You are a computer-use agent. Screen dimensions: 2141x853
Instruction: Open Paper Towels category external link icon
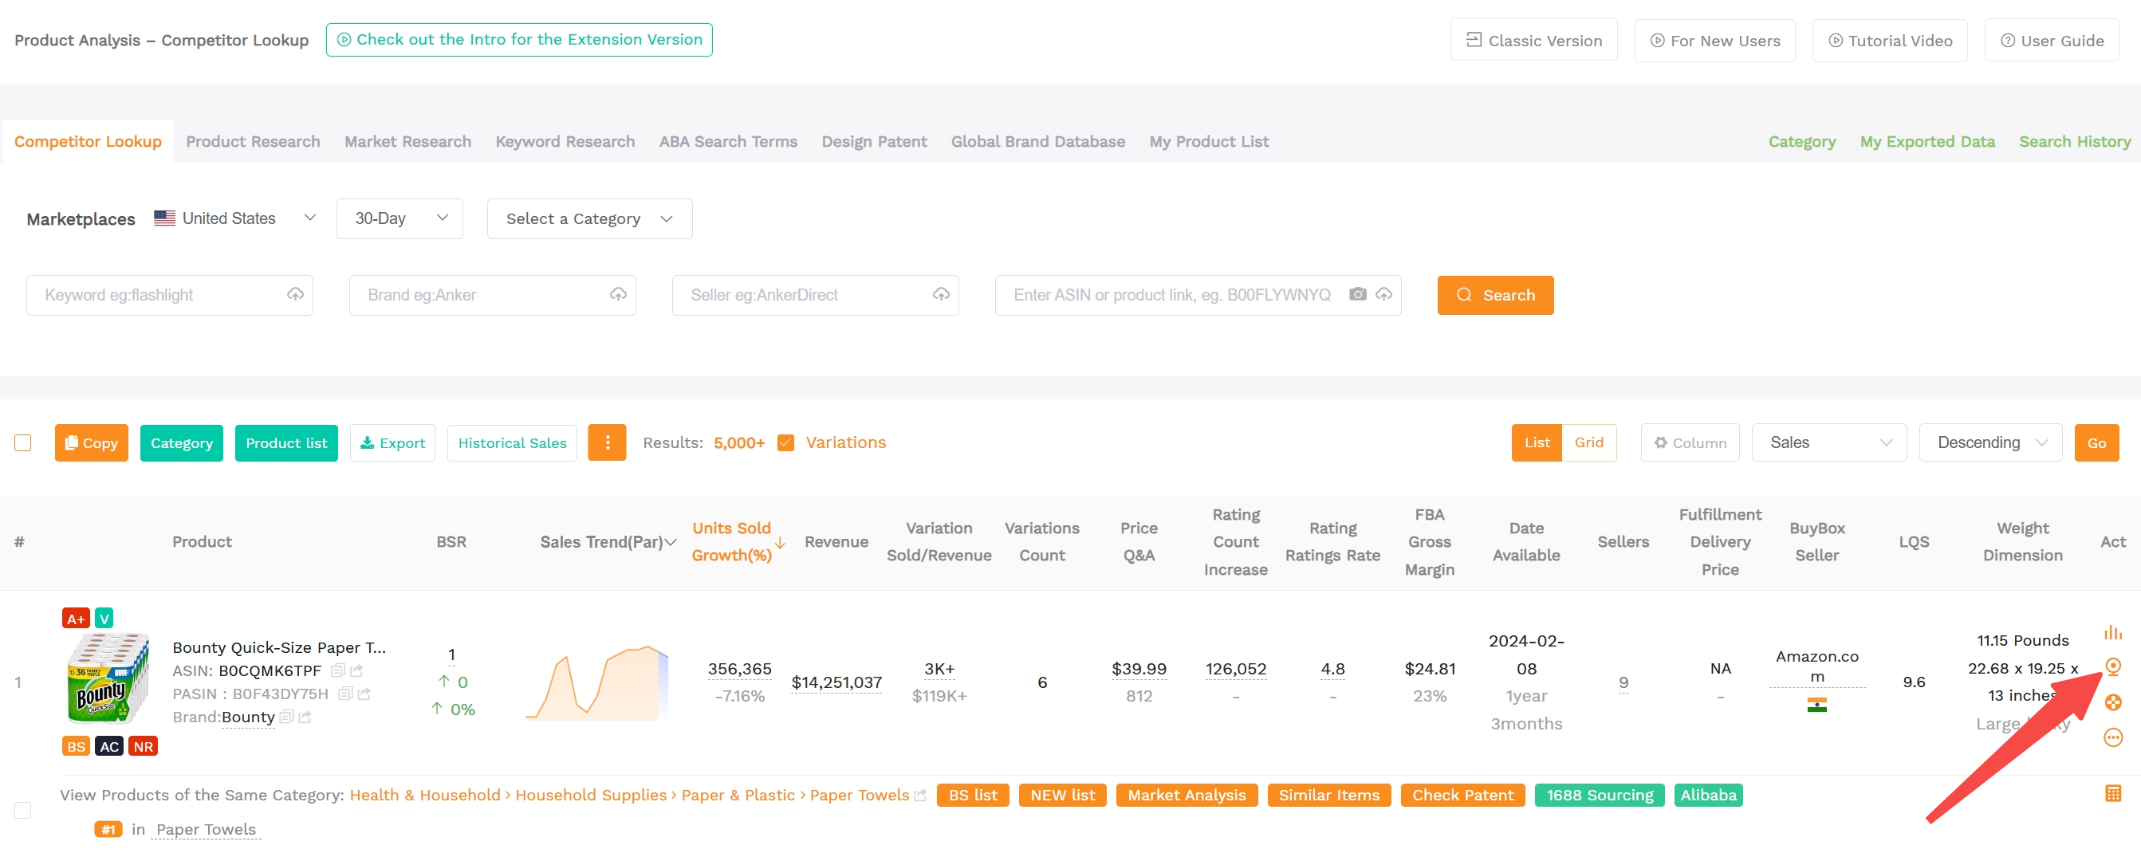click(920, 795)
